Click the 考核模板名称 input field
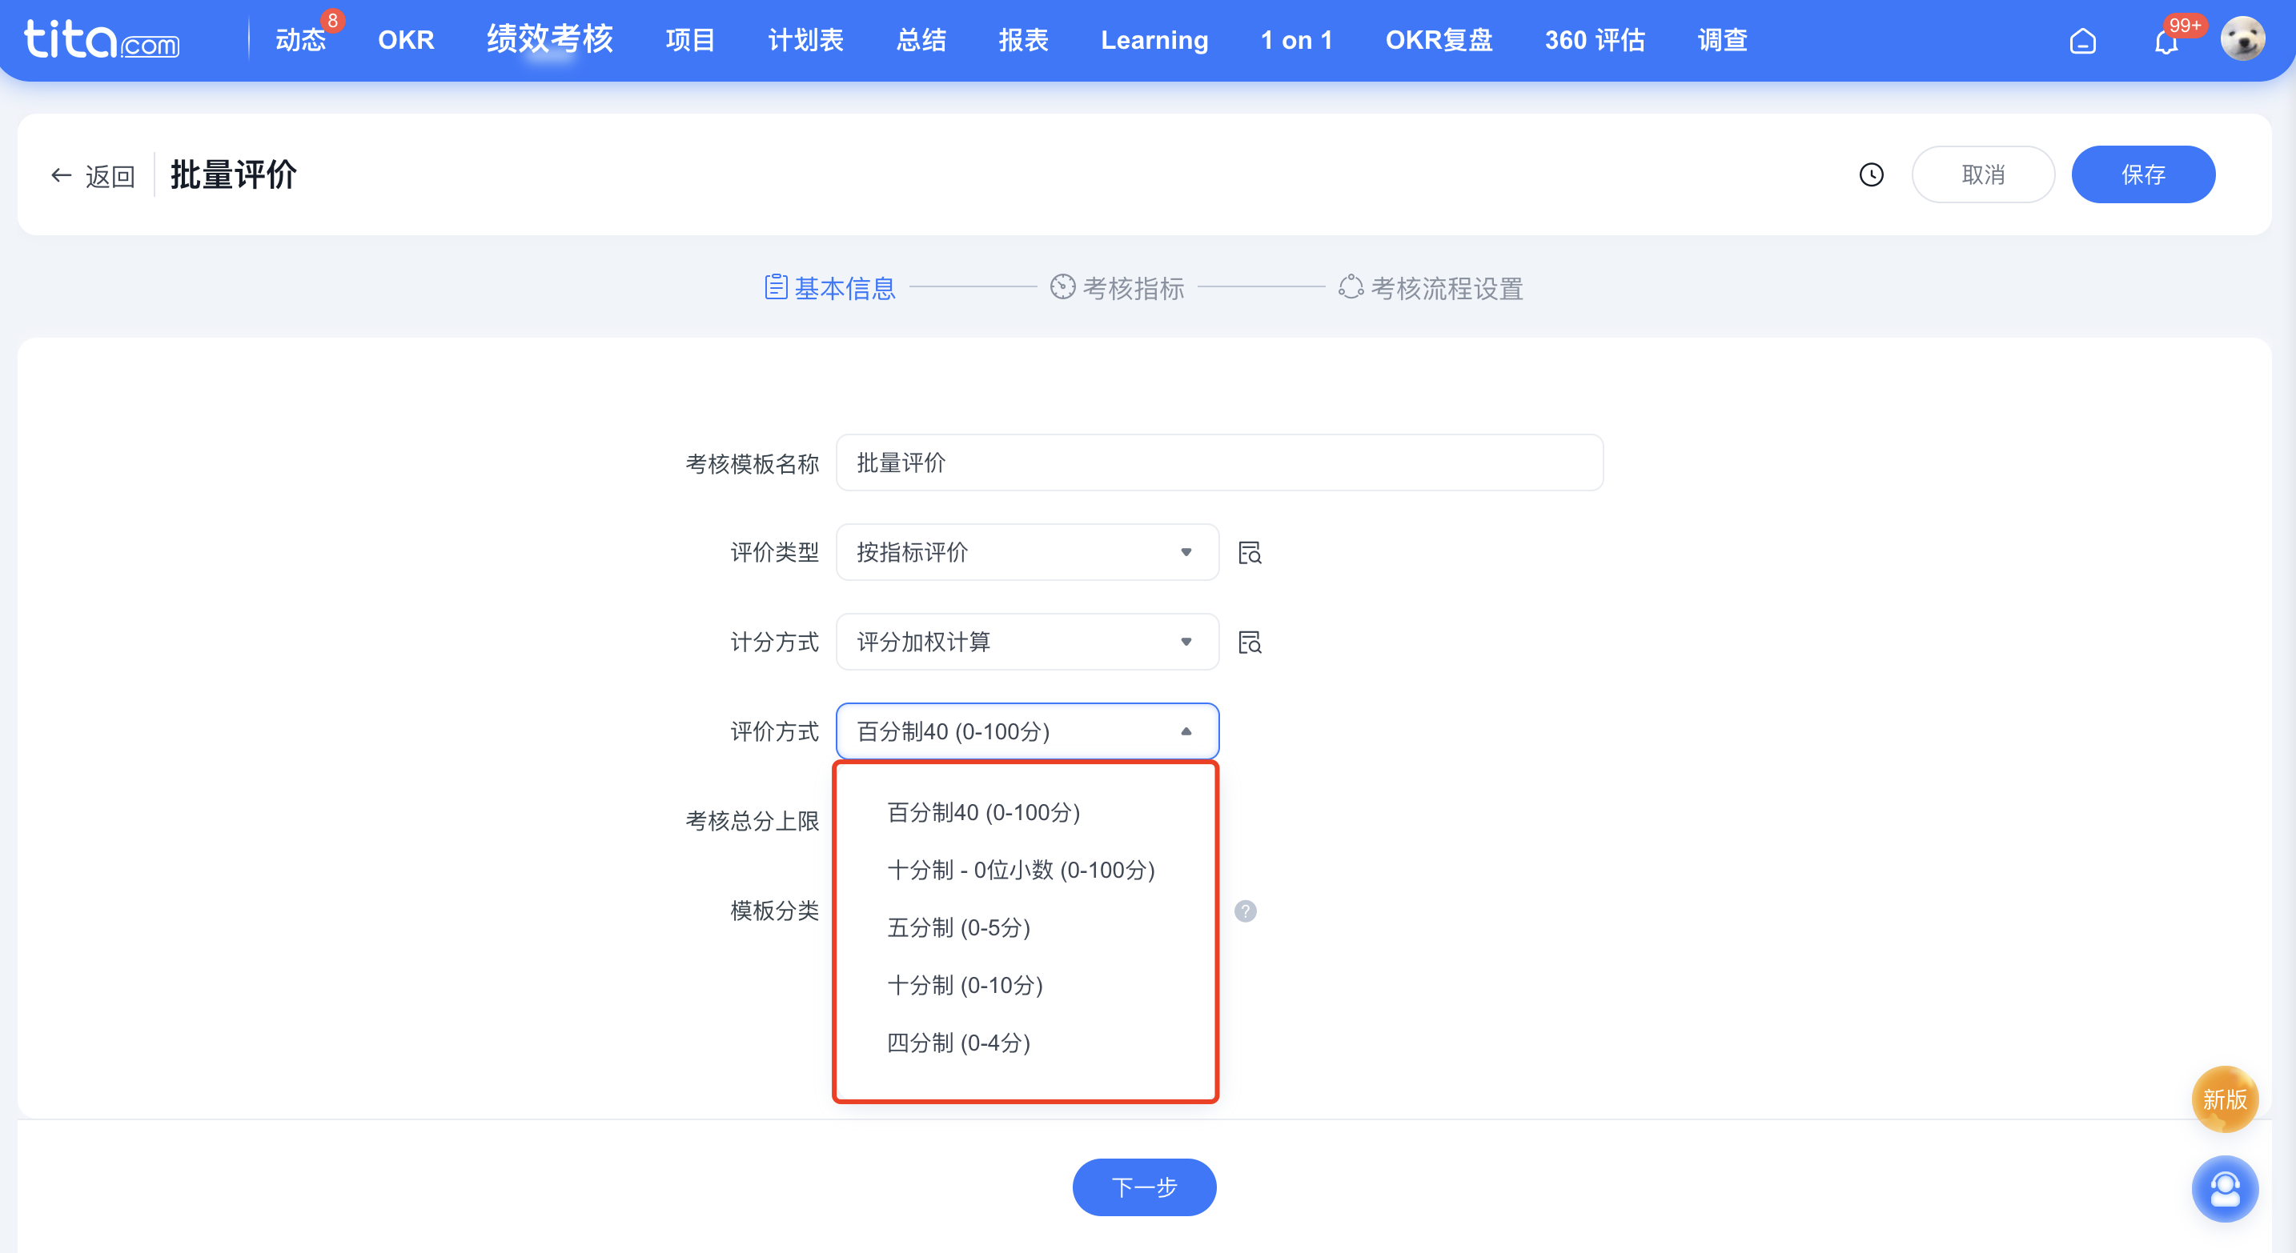The width and height of the screenshot is (2296, 1253). [x=1219, y=463]
